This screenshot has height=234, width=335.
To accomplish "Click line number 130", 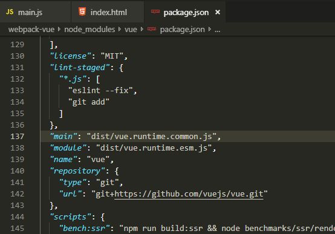I will (x=18, y=56).
